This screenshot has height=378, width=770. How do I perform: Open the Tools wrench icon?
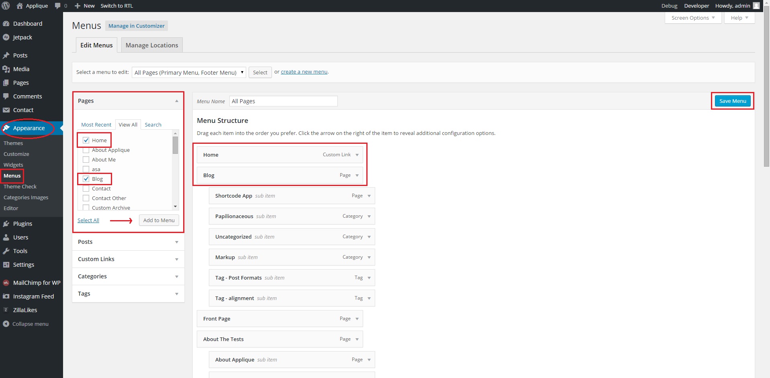point(6,251)
